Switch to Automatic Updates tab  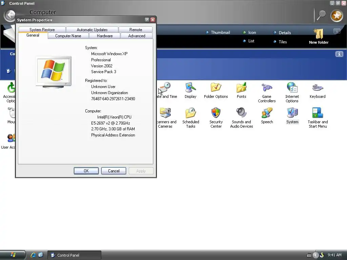click(x=92, y=30)
